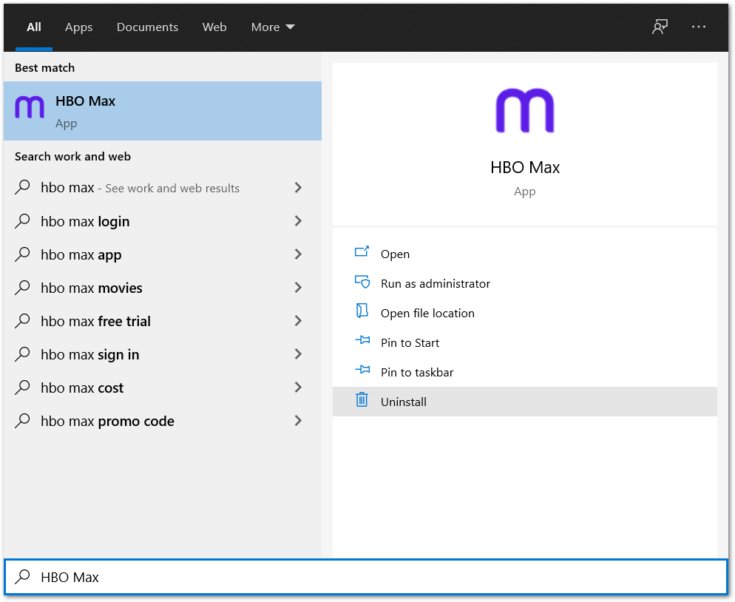Click the hbo max cost suggestion
The image size is (735, 602).
(163, 388)
